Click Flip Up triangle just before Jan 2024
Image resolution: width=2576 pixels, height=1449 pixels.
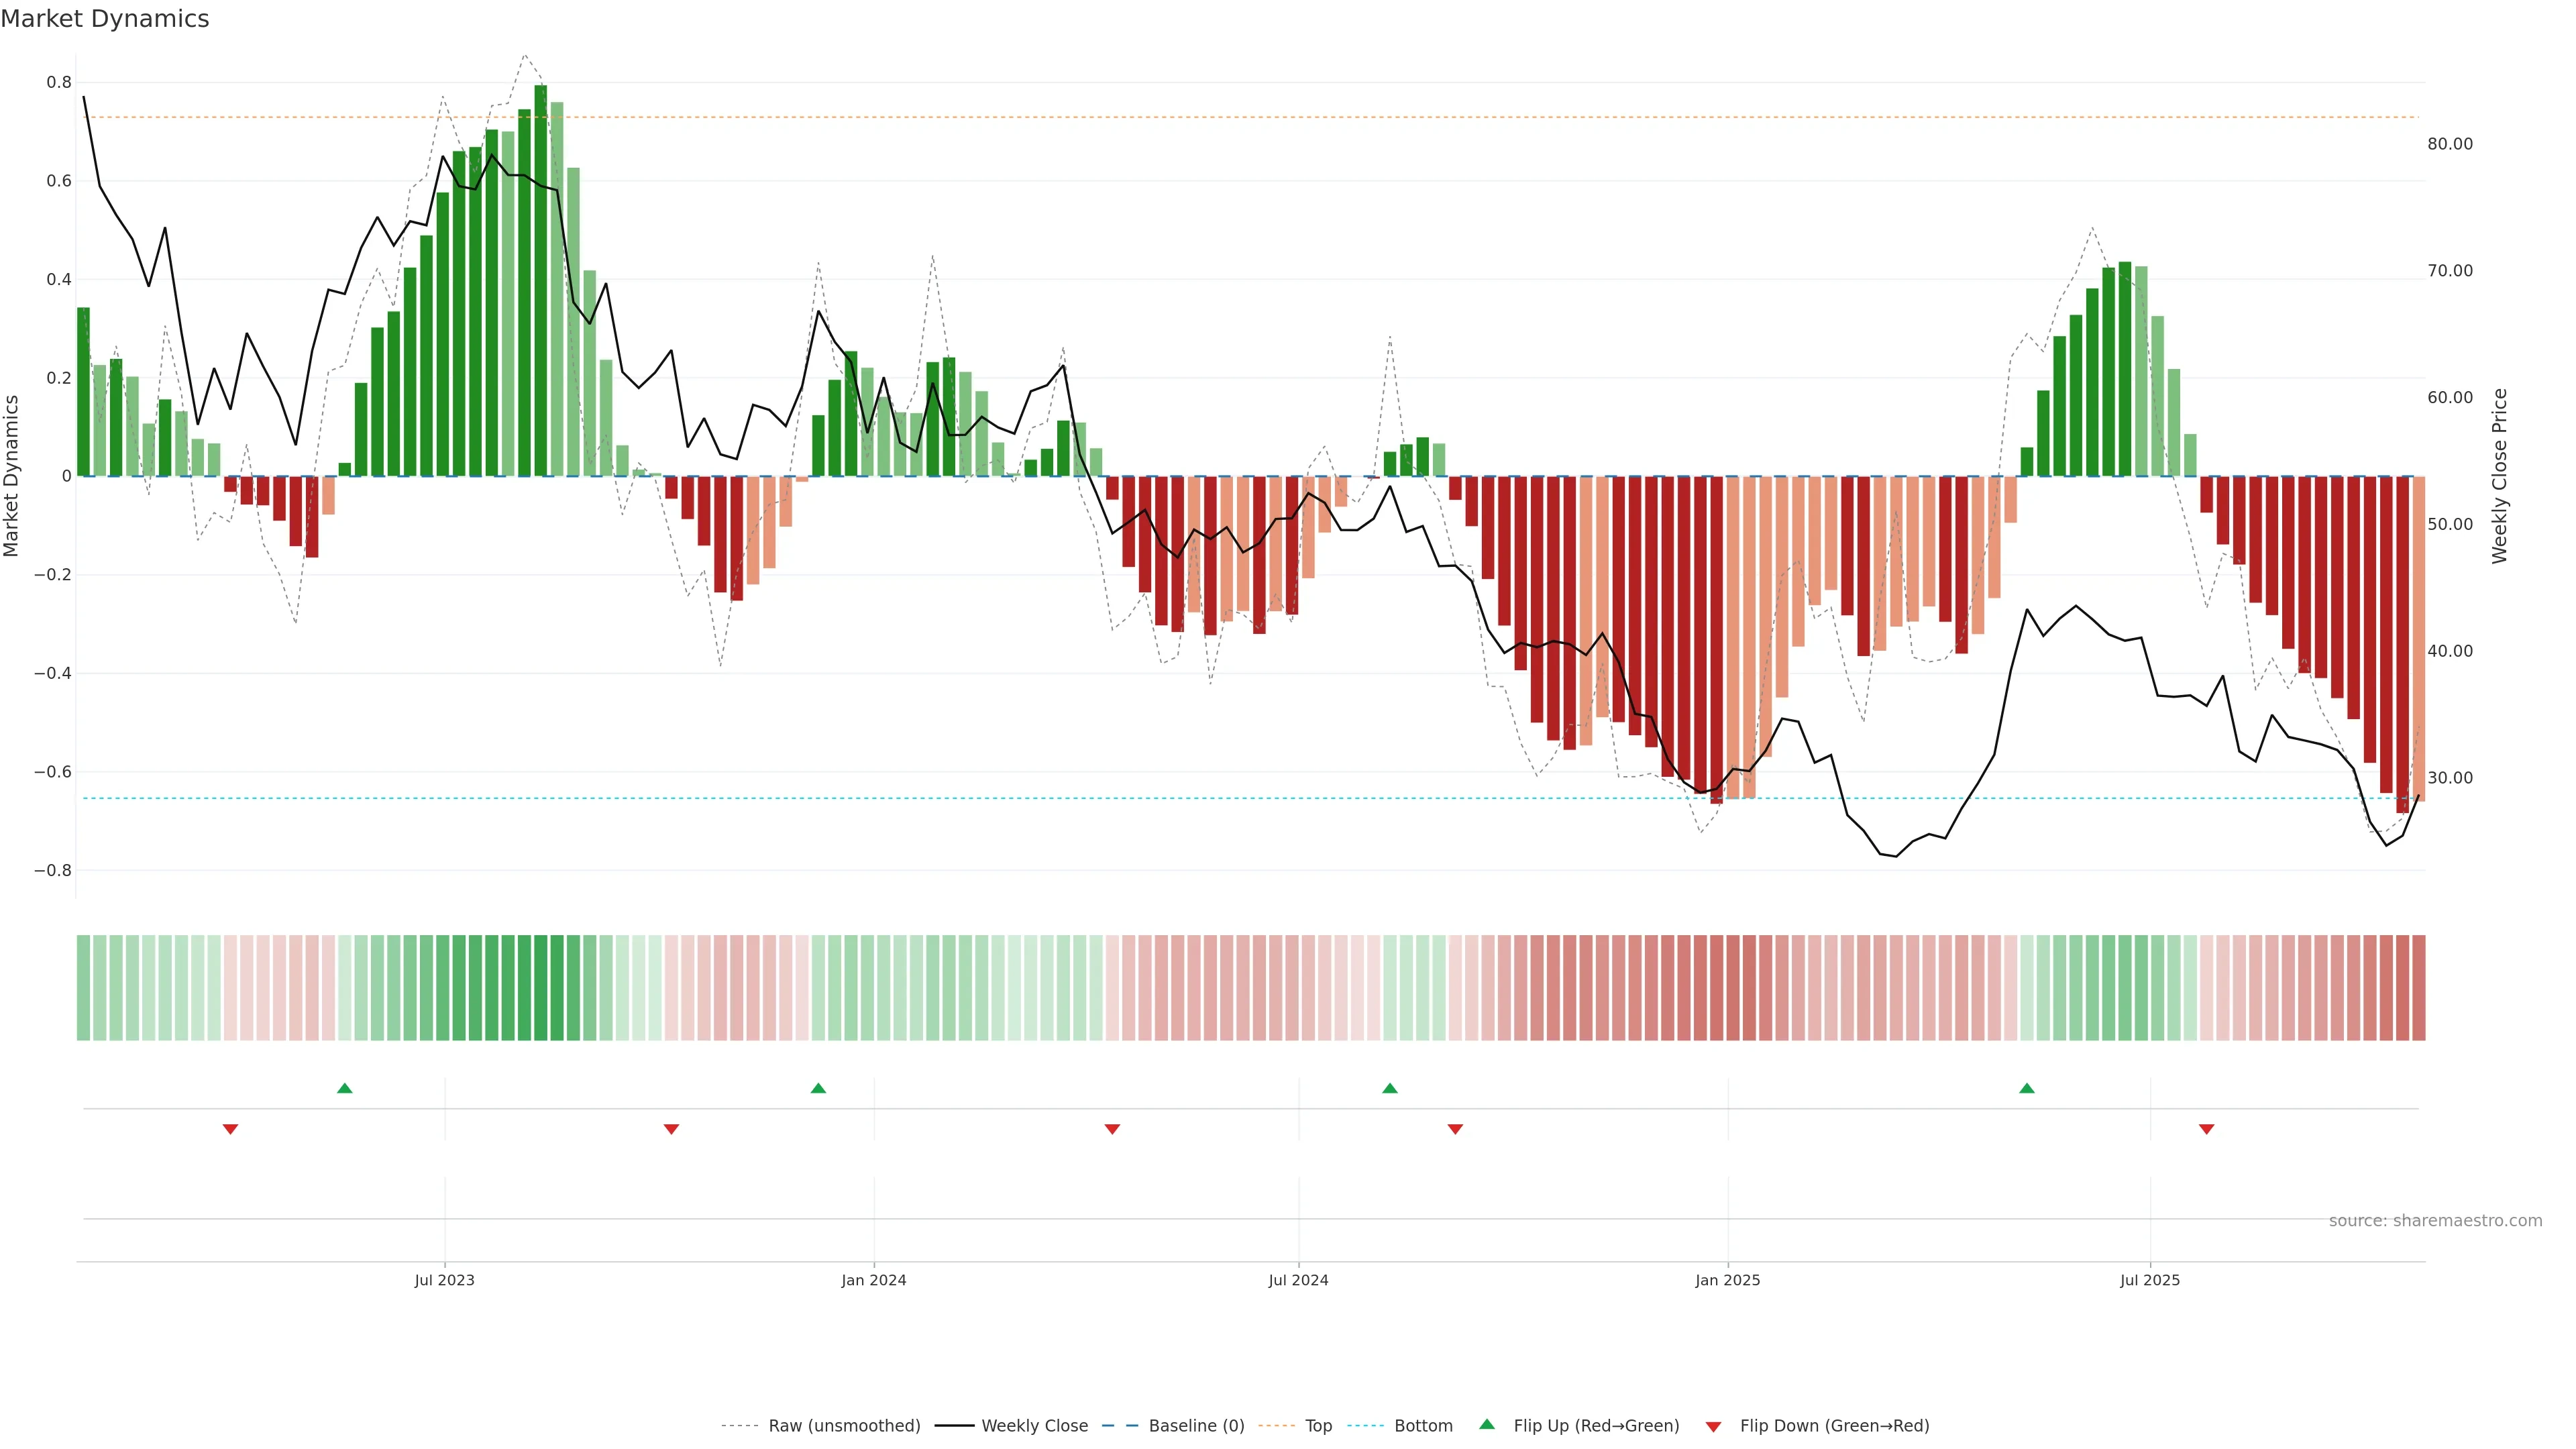[x=818, y=1088]
